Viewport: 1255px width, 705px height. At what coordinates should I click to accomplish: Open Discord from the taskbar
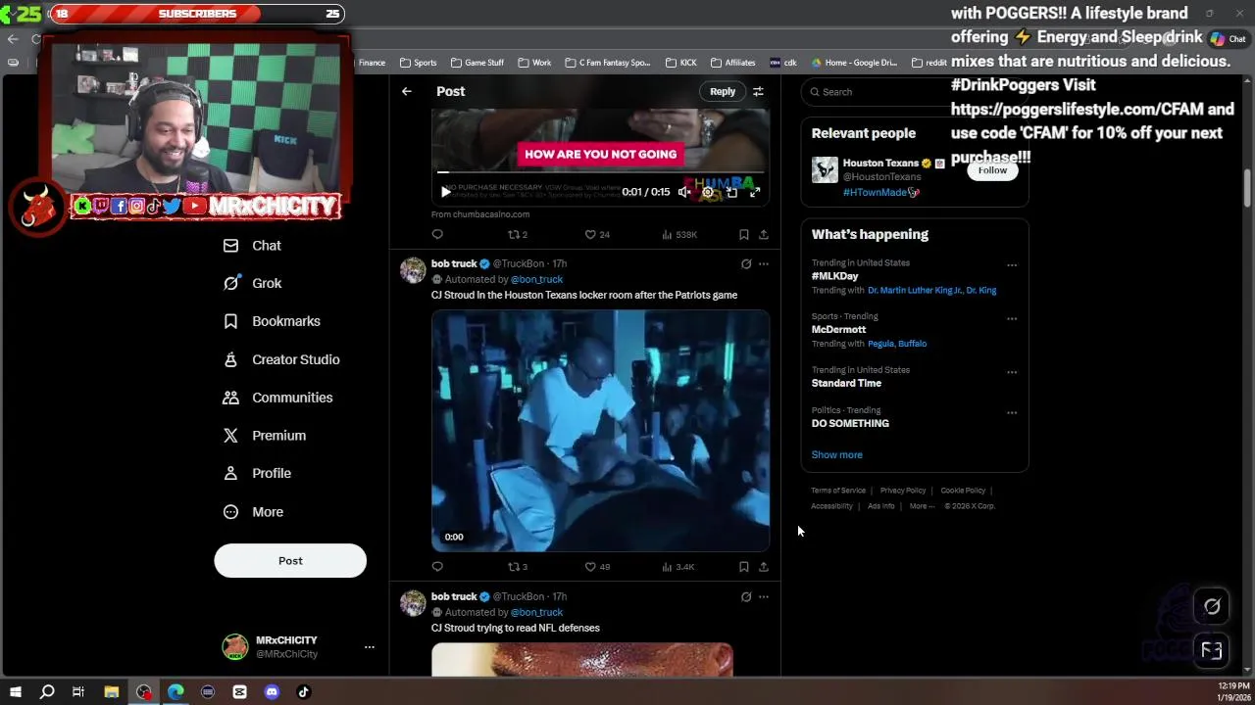pyautogui.click(x=272, y=692)
